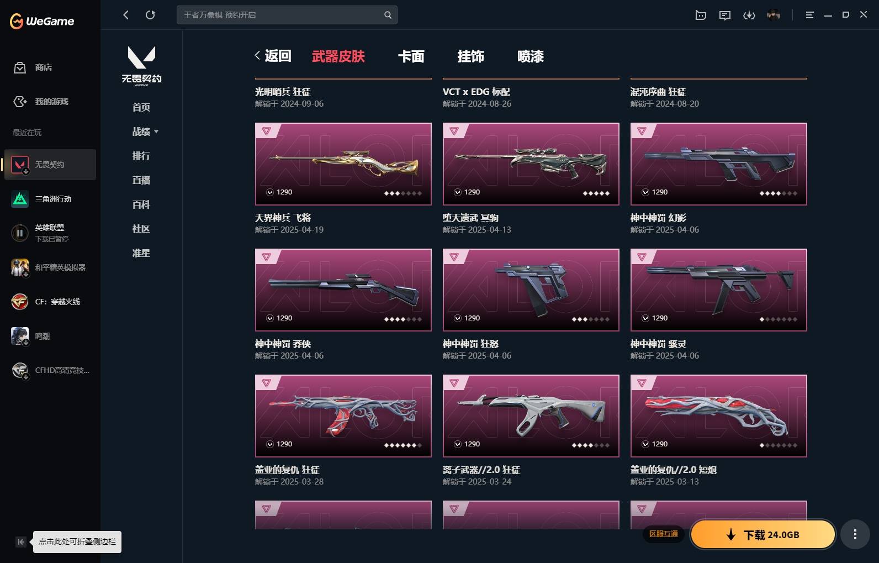This screenshot has width=879, height=563.
Task: Open the hamburger menu icon
Action: click(x=809, y=15)
